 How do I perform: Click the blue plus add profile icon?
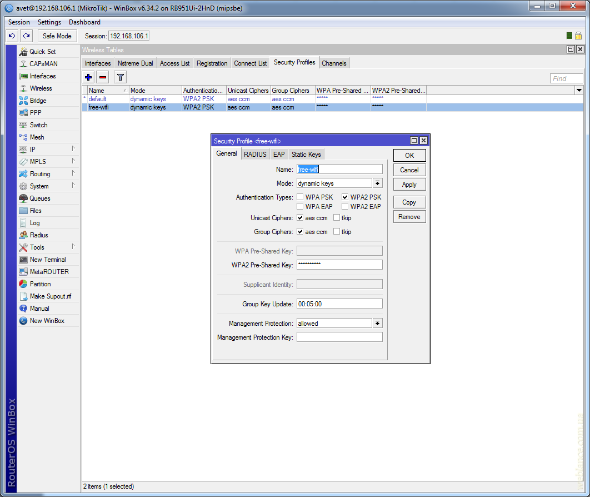(x=88, y=77)
